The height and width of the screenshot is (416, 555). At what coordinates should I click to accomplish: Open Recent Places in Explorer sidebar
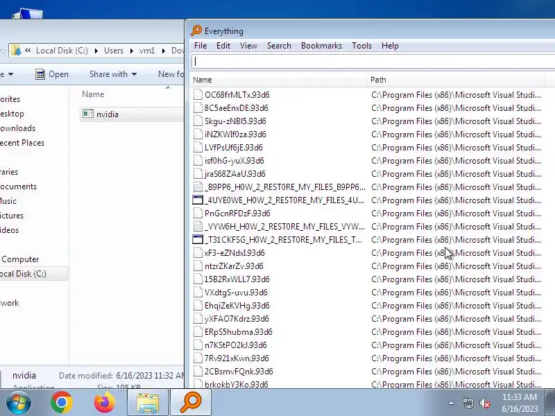coord(22,143)
